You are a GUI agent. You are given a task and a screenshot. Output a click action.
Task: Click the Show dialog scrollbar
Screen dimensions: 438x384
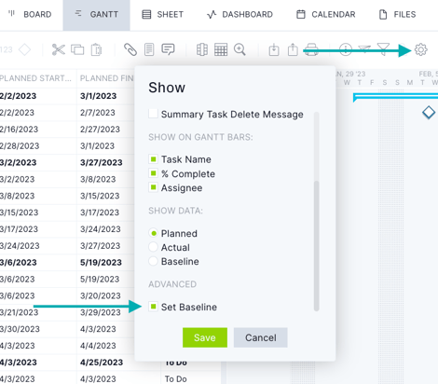316,245
